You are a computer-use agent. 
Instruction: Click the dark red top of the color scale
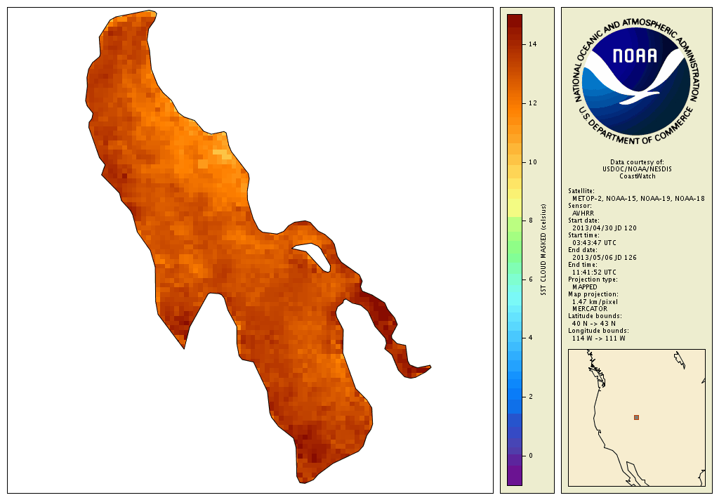point(515,20)
